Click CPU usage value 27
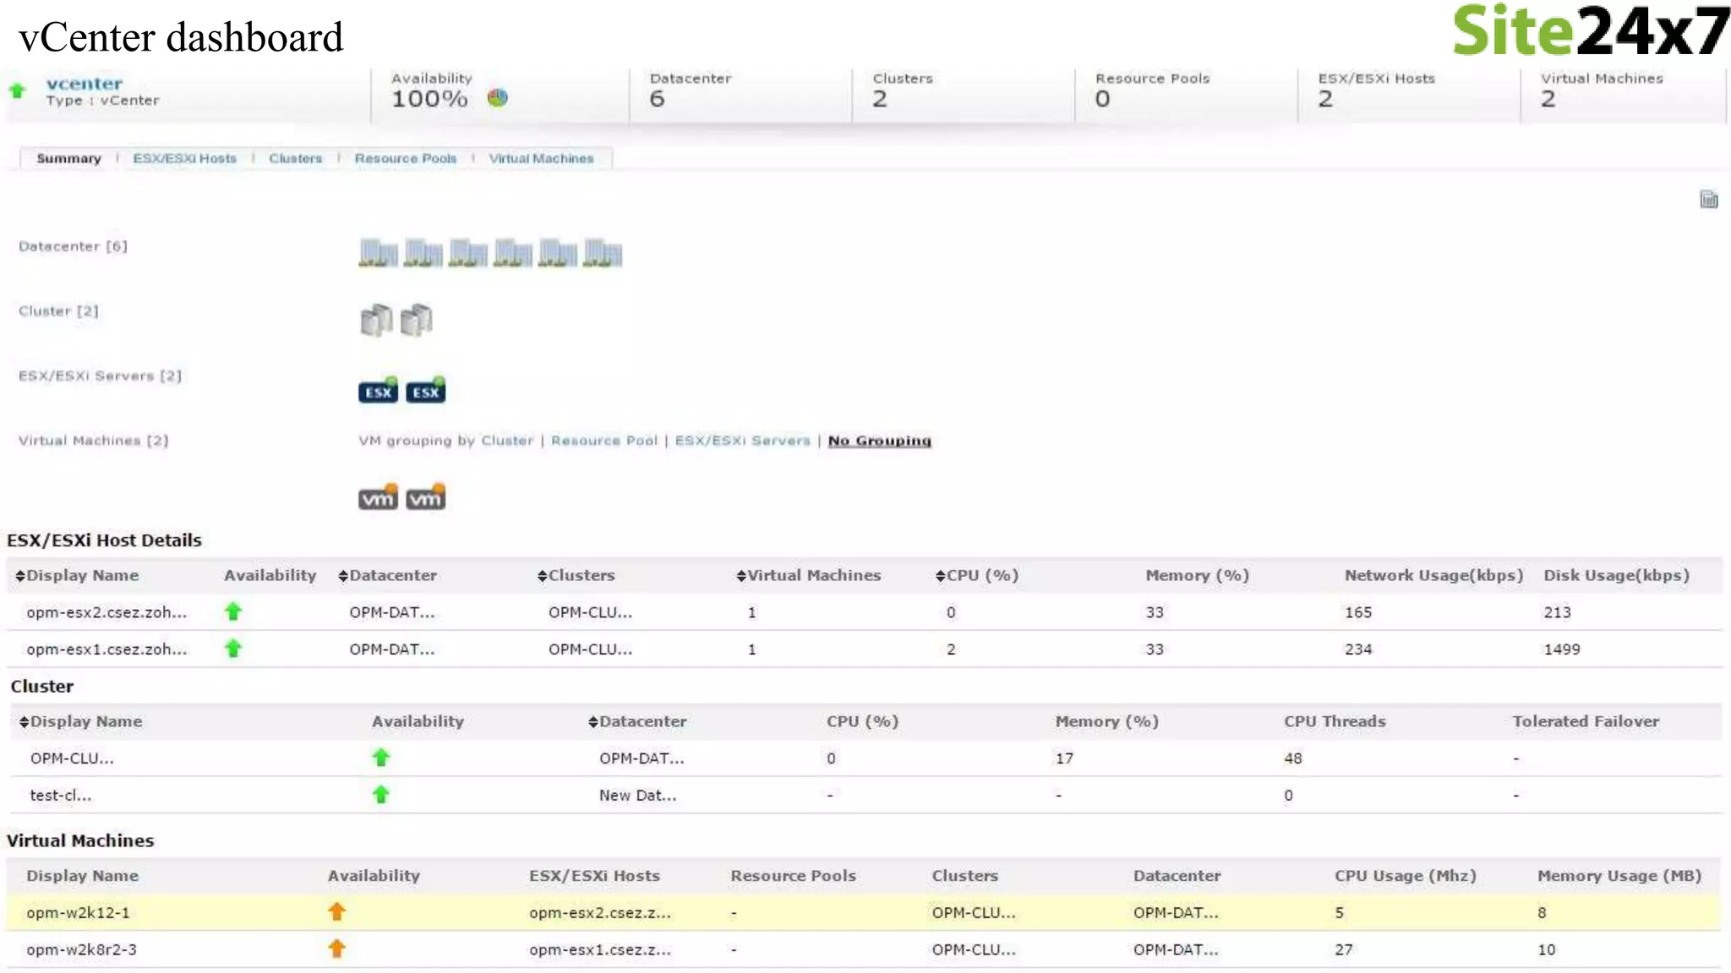The height and width of the screenshot is (973, 1731). 1344,950
